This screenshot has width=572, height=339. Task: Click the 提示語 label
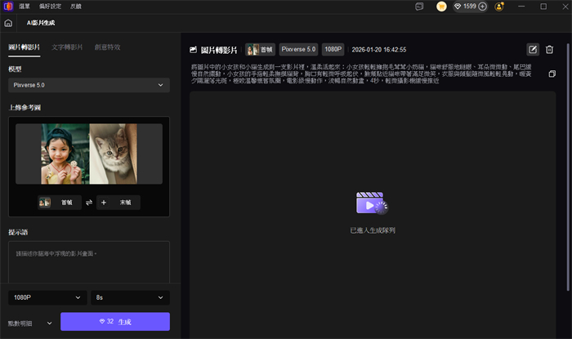(18, 232)
